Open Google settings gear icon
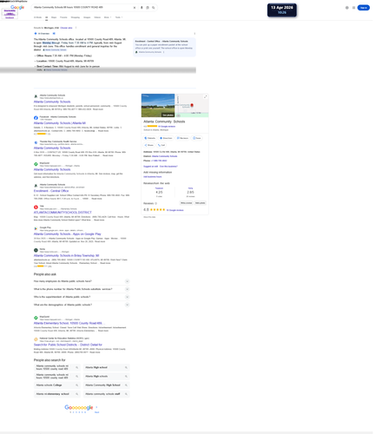The image size is (375, 434). [x=347, y=8]
